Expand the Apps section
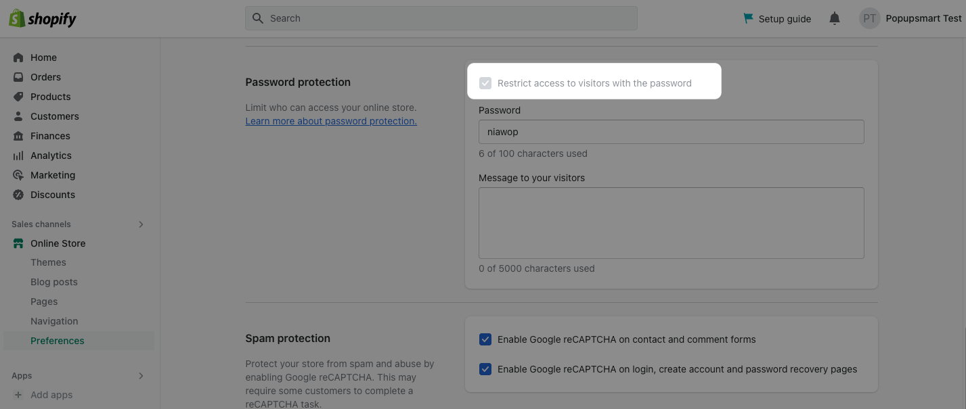The image size is (966, 409). point(141,375)
